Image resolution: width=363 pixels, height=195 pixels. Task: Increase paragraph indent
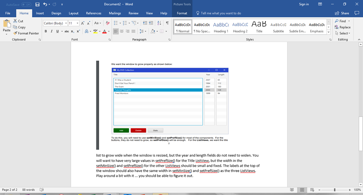[151, 23]
